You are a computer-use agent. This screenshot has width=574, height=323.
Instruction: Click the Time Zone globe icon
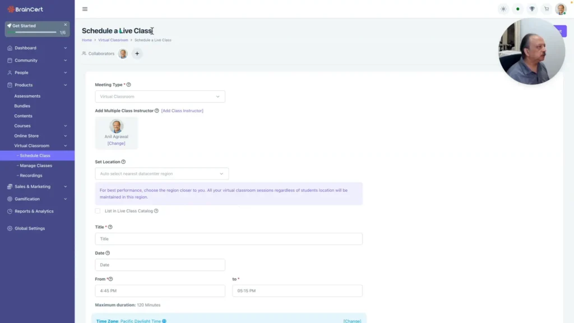click(164, 321)
